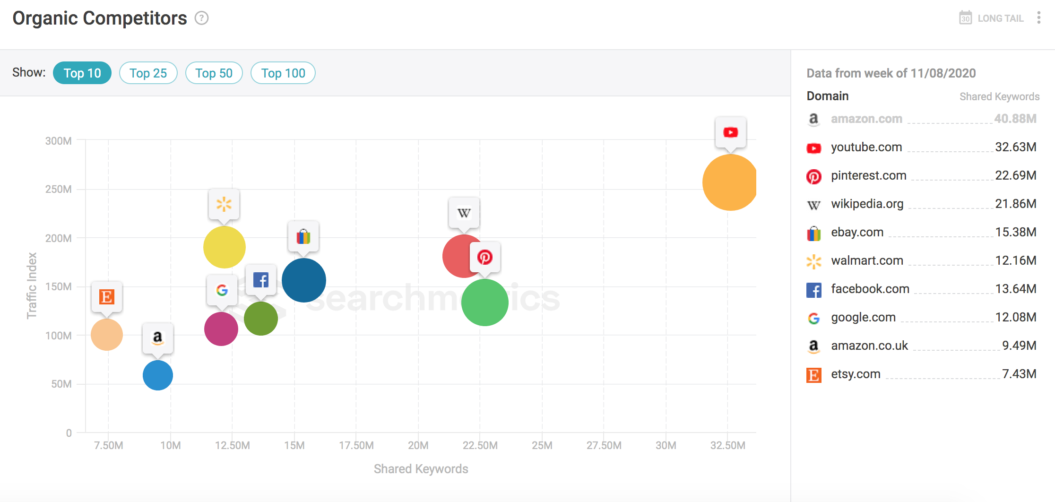The width and height of the screenshot is (1055, 502).
Task: Click the amazon.co.uk icon in domain list
Action: [x=813, y=346]
